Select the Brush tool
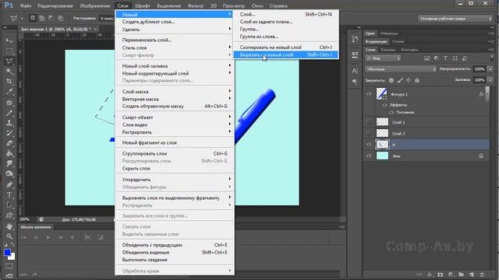Screen dimensions: 499x280 [x=9, y=113]
